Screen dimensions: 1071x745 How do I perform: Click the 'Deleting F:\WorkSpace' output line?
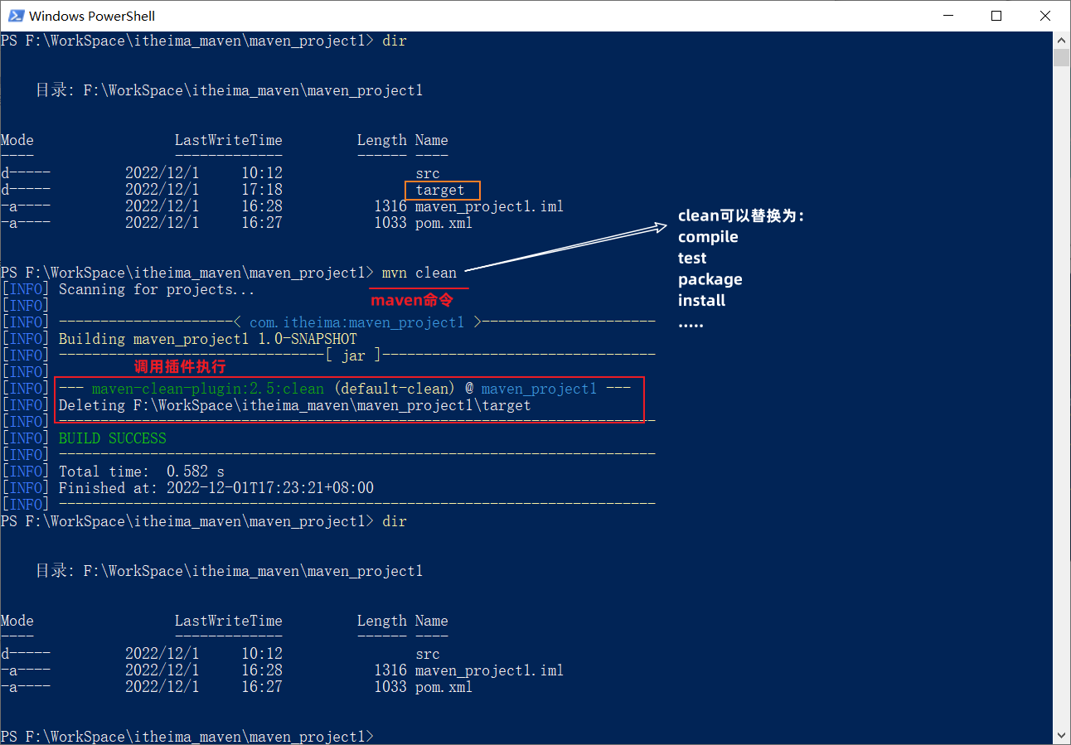point(294,405)
